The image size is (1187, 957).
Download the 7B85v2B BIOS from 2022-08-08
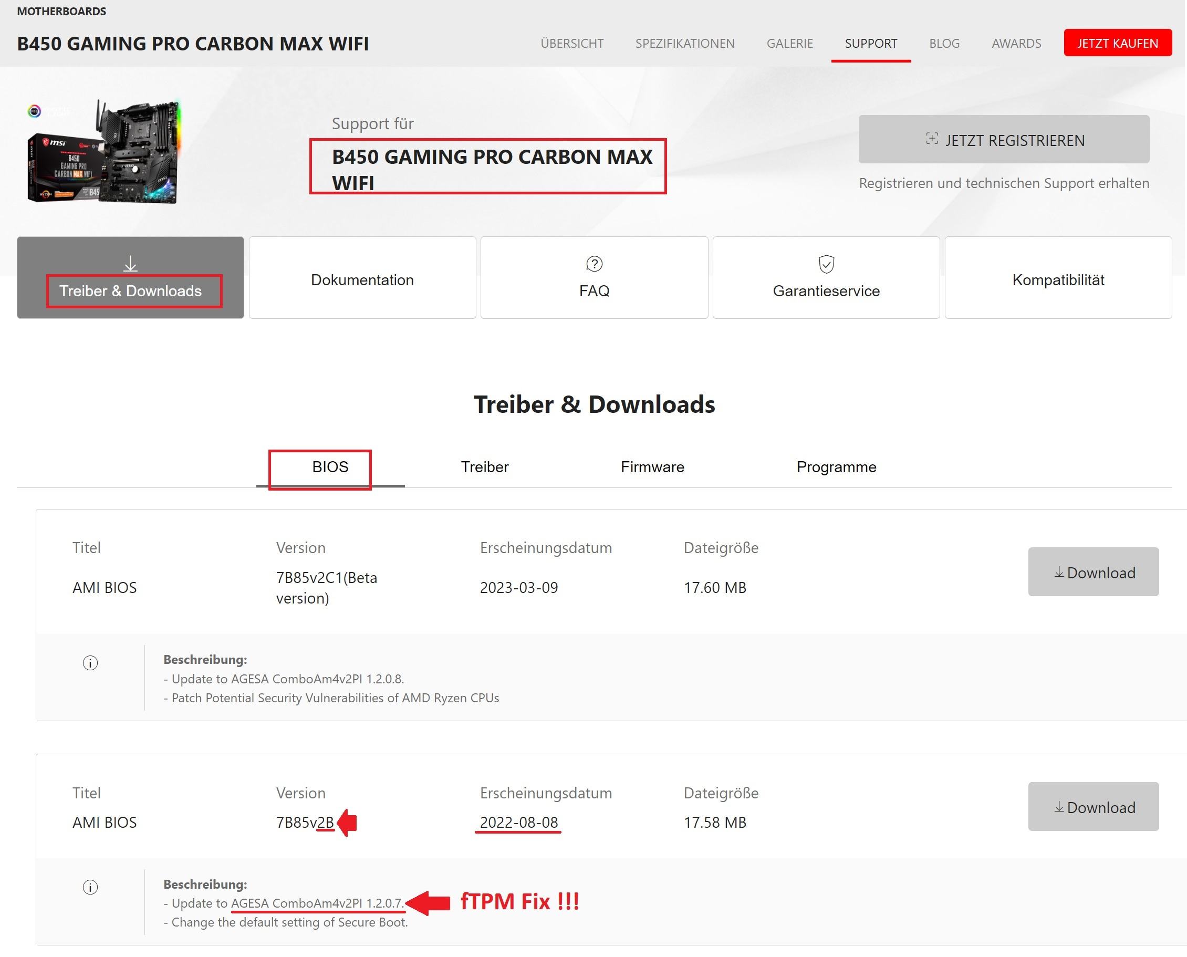coord(1093,806)
